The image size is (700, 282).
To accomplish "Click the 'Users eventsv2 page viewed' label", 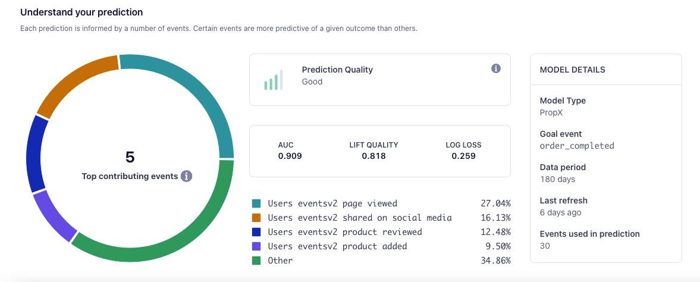I will coord(332,203).
